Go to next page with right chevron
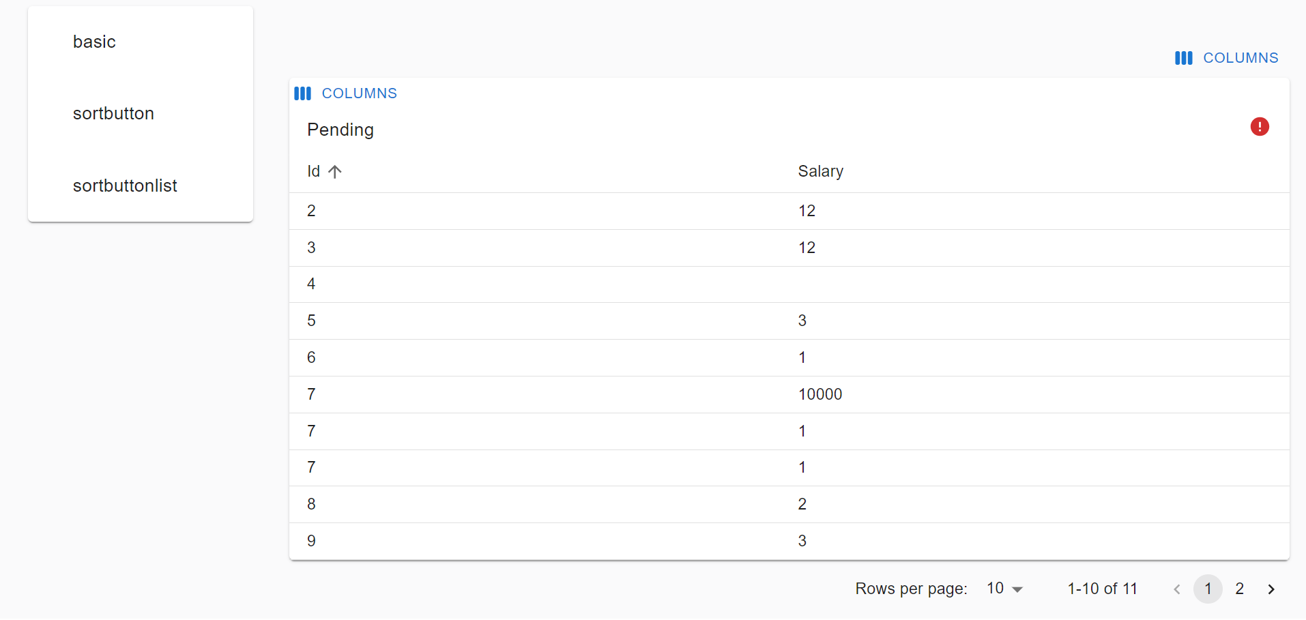Screen dimensions: 1306x620 pyautogui.click(x=1271, y=589)
